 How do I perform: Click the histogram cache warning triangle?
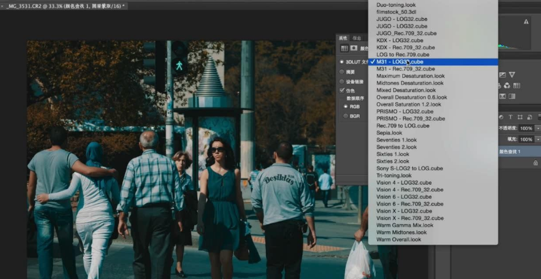[526, 22]
